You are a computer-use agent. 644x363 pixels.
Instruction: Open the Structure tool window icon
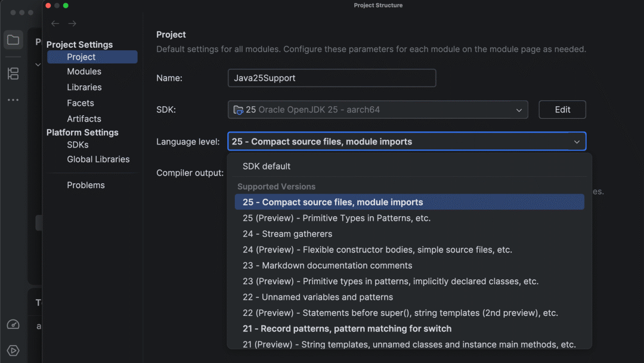[13, 73]
